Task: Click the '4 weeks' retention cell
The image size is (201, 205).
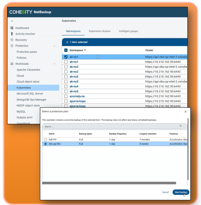Action: click(x=144, y=144)
